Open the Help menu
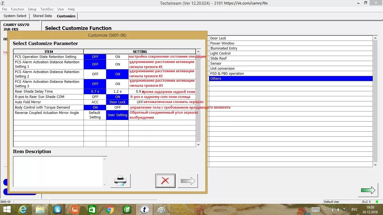 71,9
